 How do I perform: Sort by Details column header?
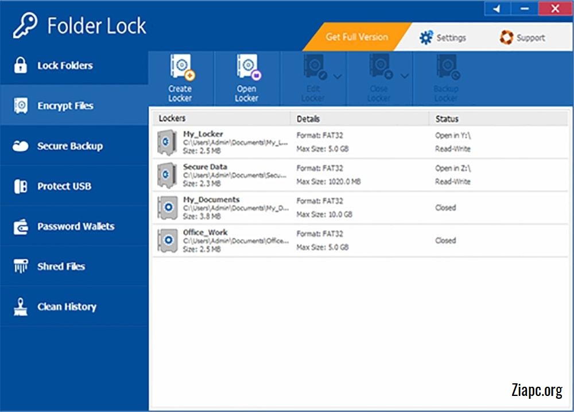pyautogui.click(x=359, y=119)
